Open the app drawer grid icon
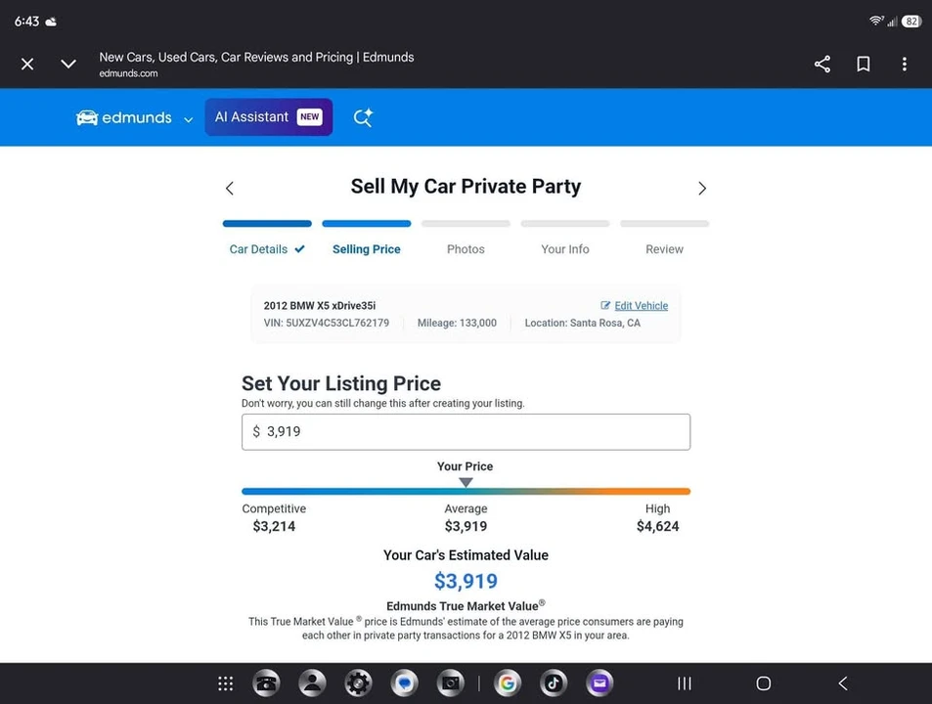 coord(225,683)
